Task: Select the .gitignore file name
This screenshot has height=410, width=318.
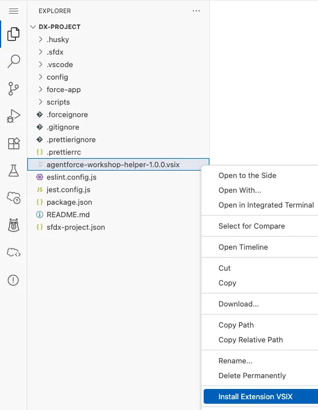Action: (63, 127)
